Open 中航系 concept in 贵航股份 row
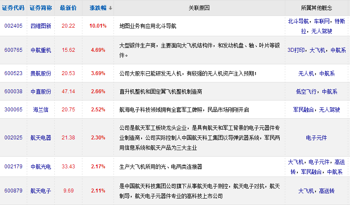Image resolution: width=350 pixels, height=205 pixels. coord(327,73)
